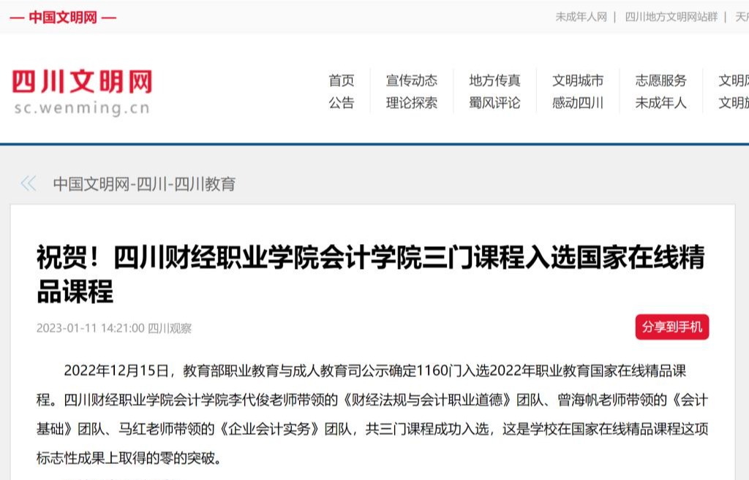Viewport: 749px width, 480px height.
Task: Open the 理论探索 section
Action: (x=411, y=104)
